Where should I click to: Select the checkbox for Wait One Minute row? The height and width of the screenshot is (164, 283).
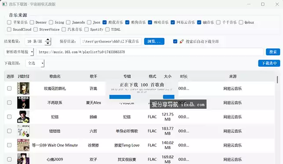[x=9, y=145]
